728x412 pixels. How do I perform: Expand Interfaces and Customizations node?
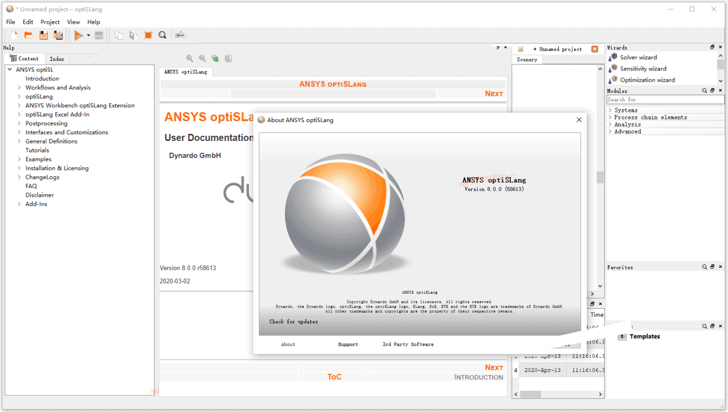[19, 132]
